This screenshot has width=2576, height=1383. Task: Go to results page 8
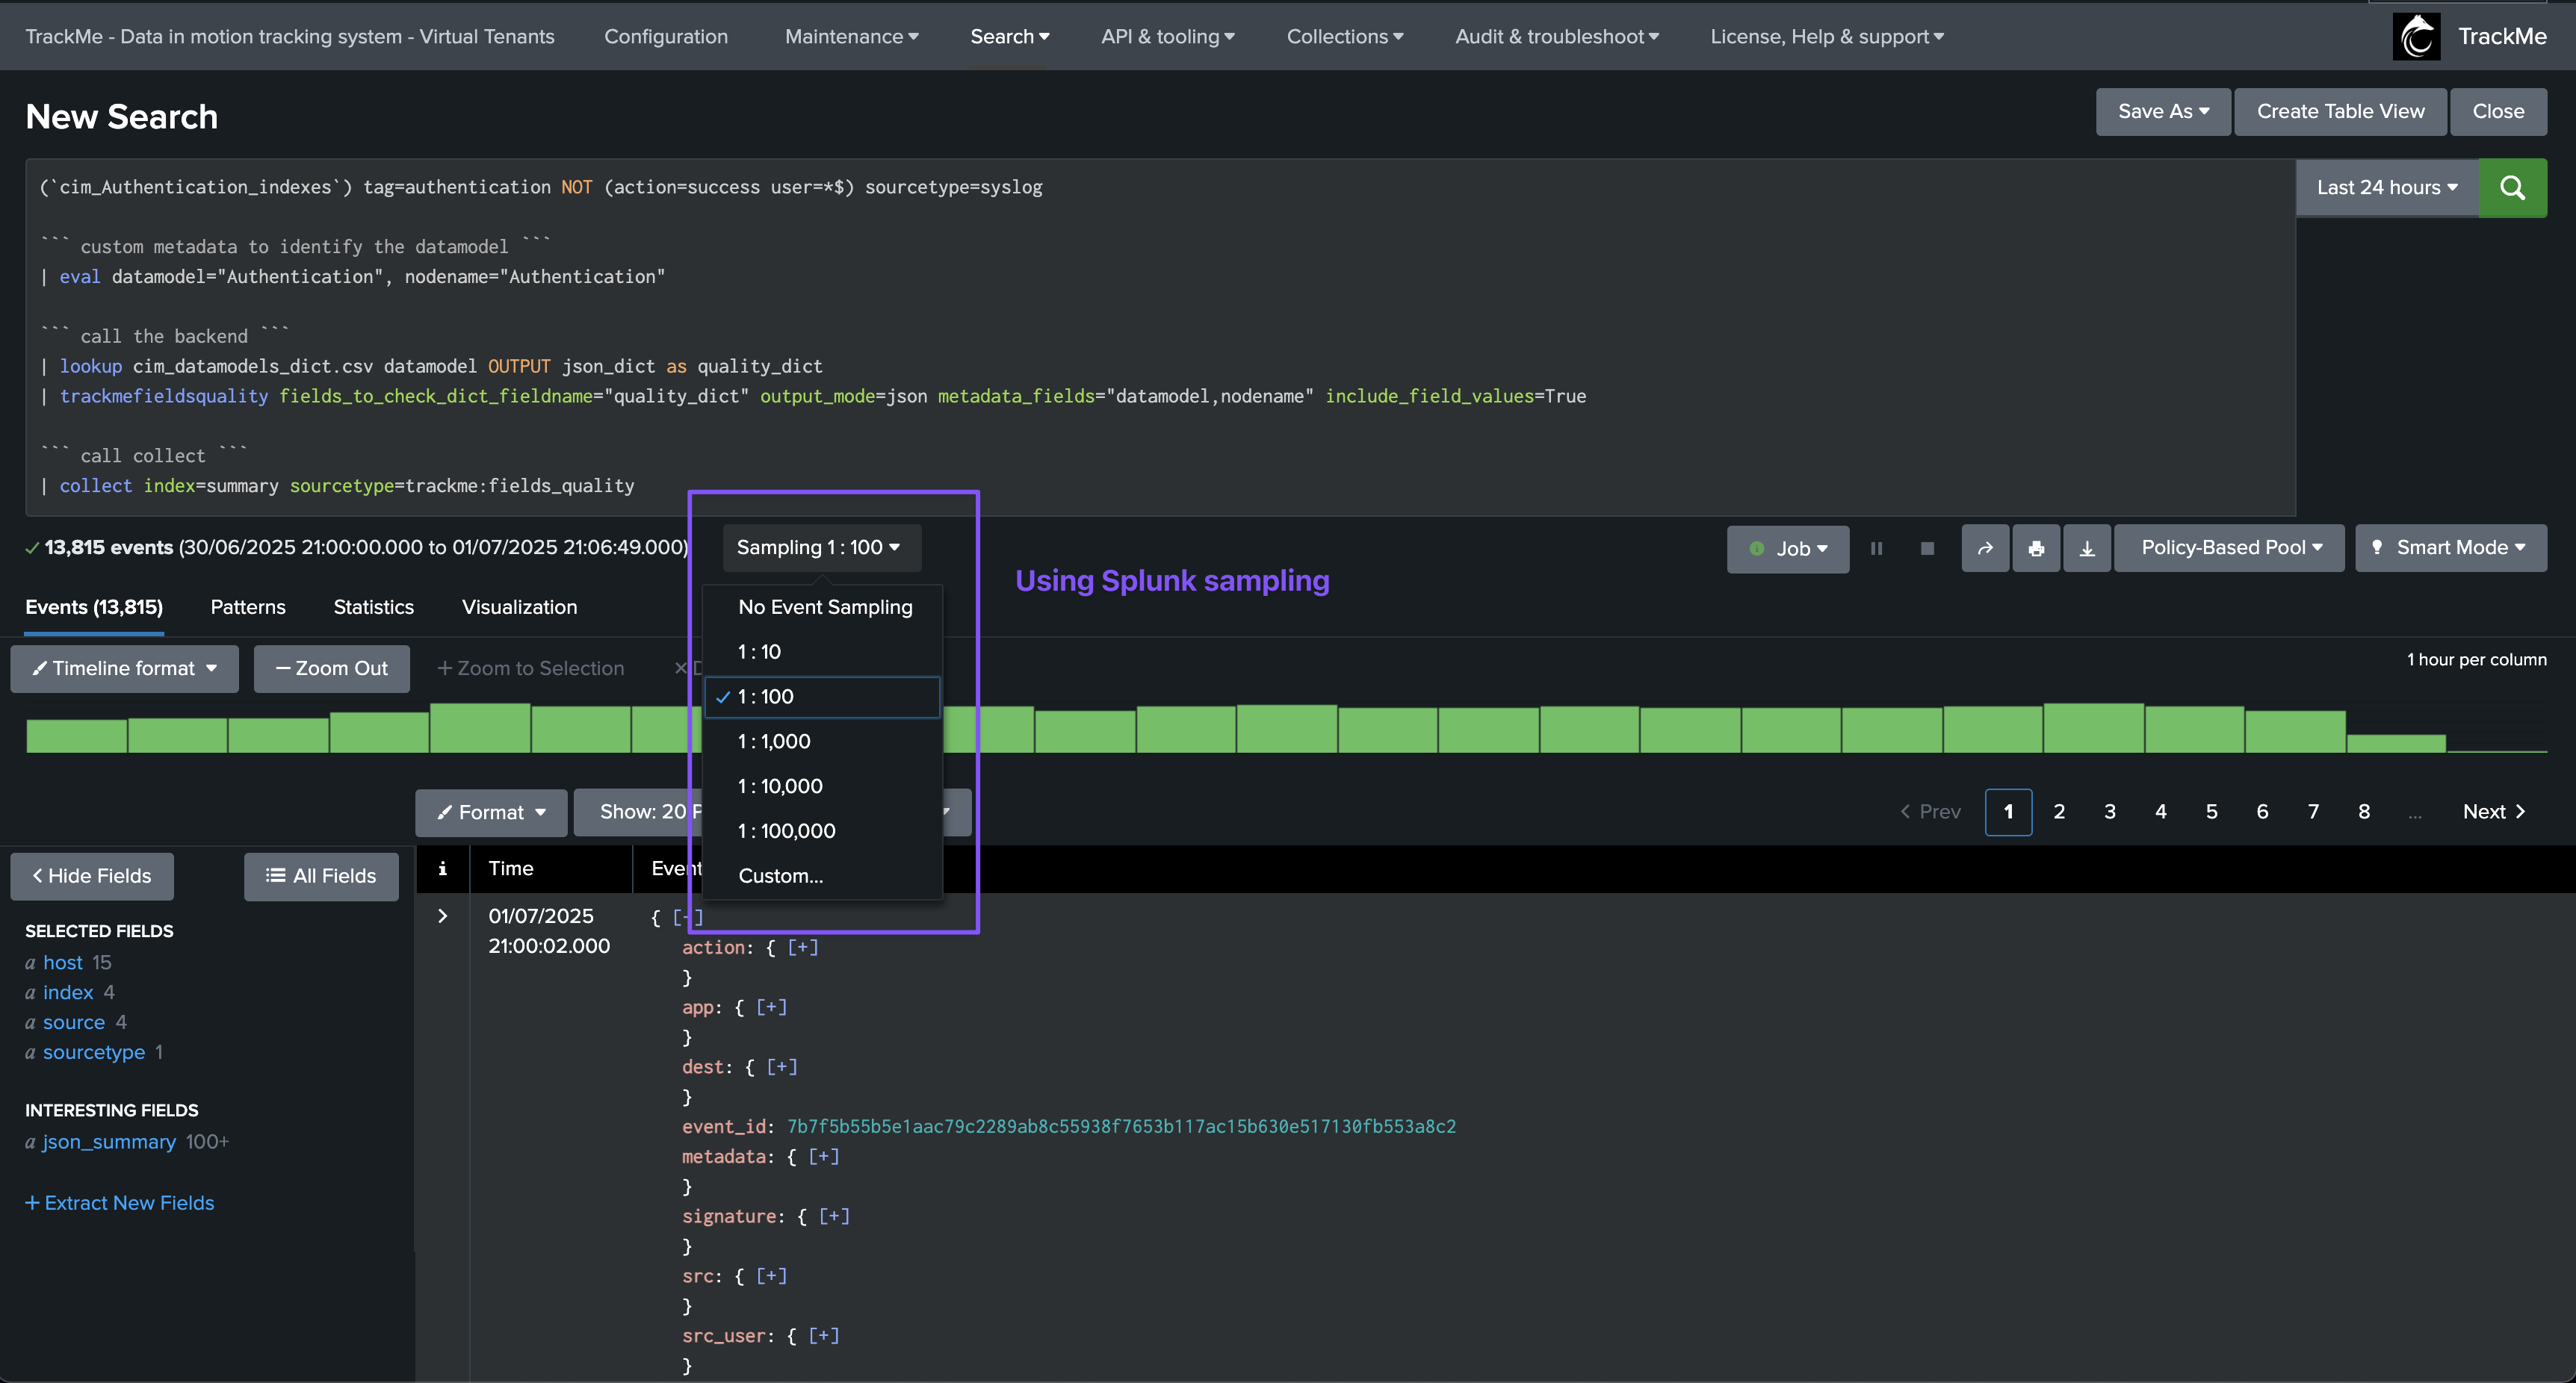pyautogui.click(x=2364, y=812)
